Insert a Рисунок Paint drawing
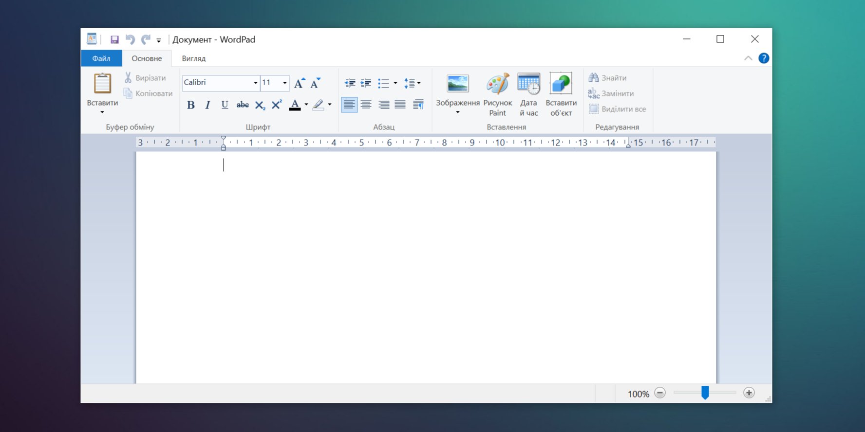The height and width of the screenshot is (432, 865). [x=498, y=95]
